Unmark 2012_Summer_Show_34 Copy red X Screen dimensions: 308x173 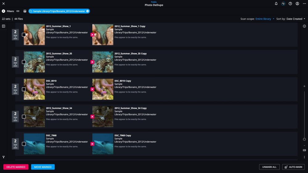pos(92,116)
